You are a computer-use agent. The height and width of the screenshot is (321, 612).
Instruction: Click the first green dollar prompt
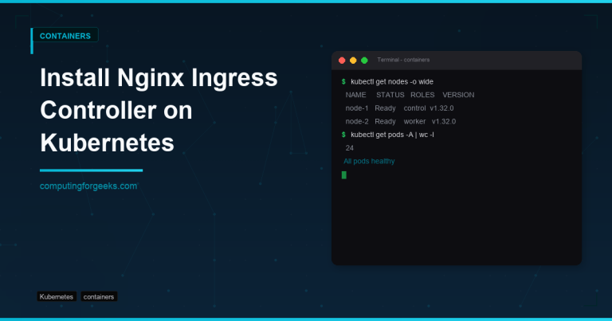343,81
